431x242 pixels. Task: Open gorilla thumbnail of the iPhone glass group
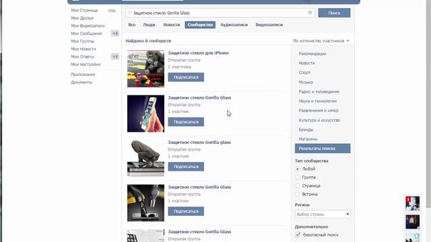145,69
